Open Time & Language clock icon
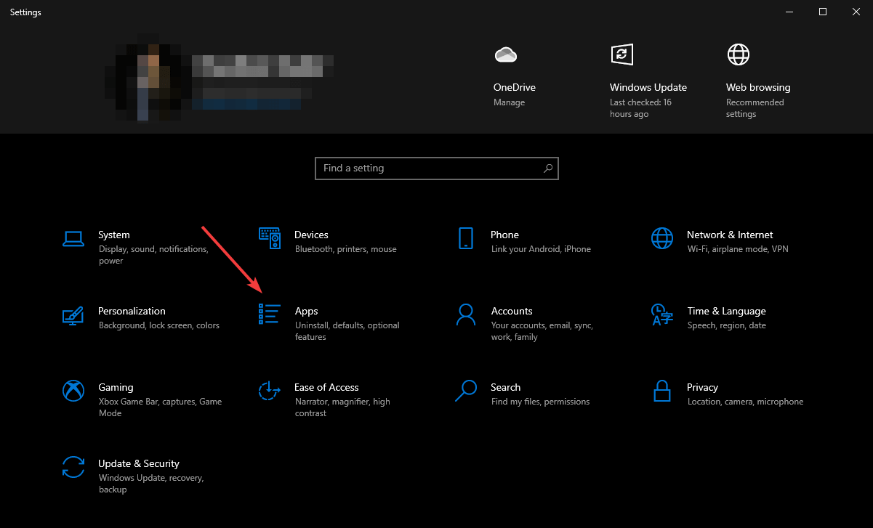The height and width of the screenshot is (528, 873). 661,314
